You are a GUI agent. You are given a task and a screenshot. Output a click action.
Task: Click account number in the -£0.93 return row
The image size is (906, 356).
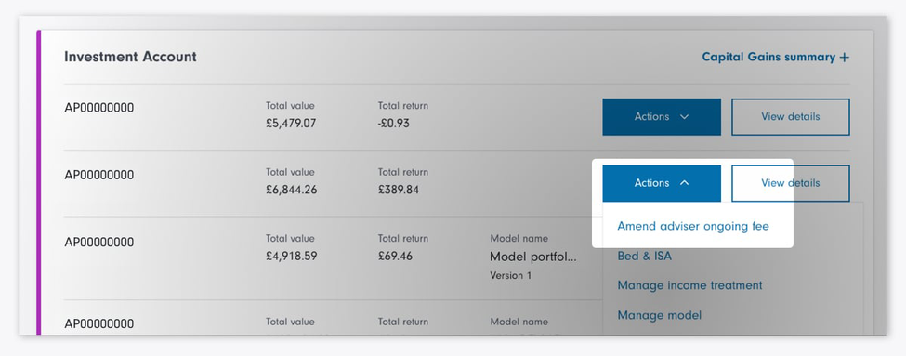click(98, 108)
